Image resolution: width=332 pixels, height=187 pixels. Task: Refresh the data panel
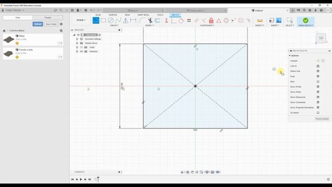point(56,10)
